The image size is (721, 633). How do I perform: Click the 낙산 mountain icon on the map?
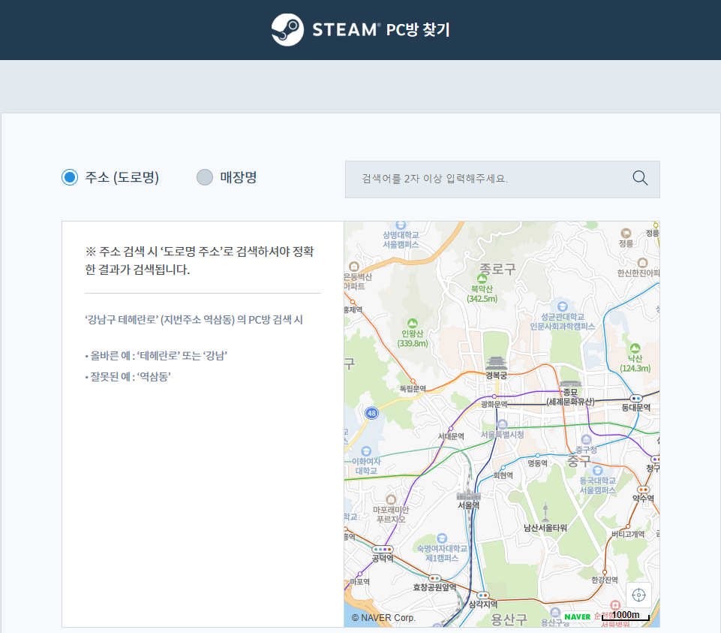pos(635,348)
